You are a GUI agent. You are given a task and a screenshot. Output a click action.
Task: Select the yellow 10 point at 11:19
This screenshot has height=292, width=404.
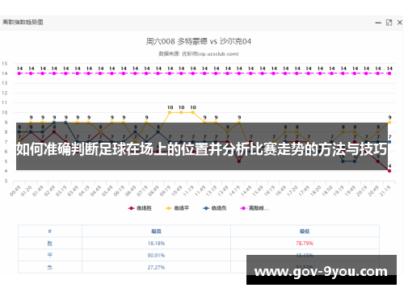(193, 113)
